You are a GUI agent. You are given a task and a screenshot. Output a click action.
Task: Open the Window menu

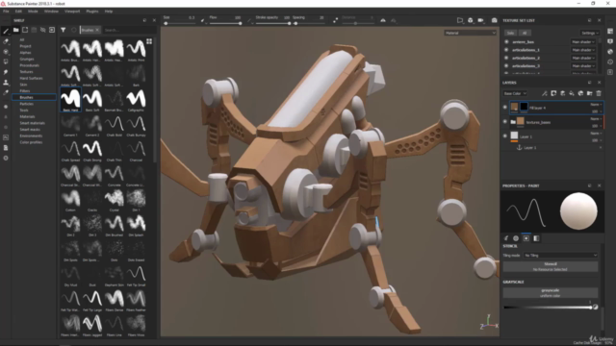tap(51, 12)
